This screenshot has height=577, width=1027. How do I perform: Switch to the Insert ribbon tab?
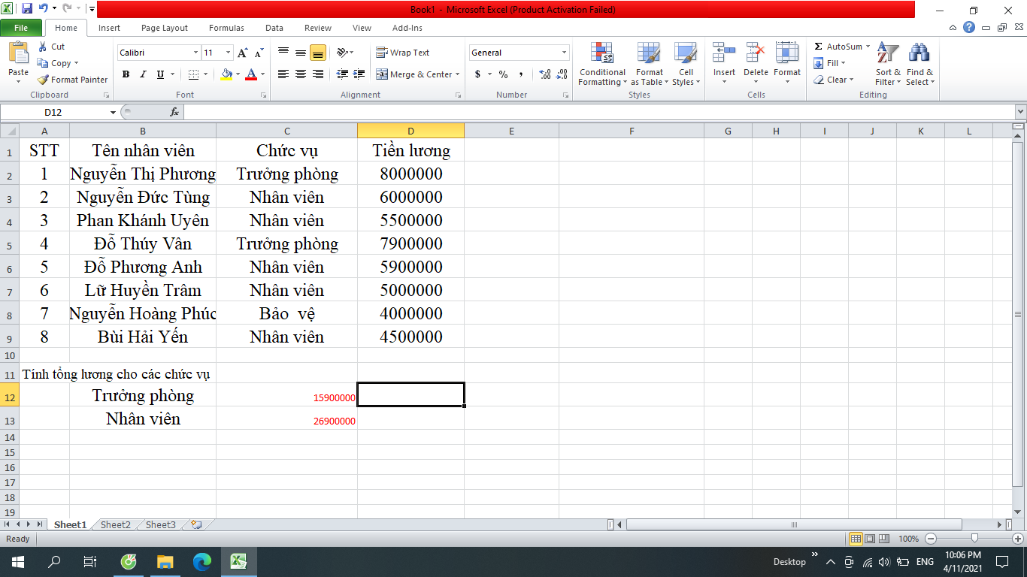tap(109, 28)
